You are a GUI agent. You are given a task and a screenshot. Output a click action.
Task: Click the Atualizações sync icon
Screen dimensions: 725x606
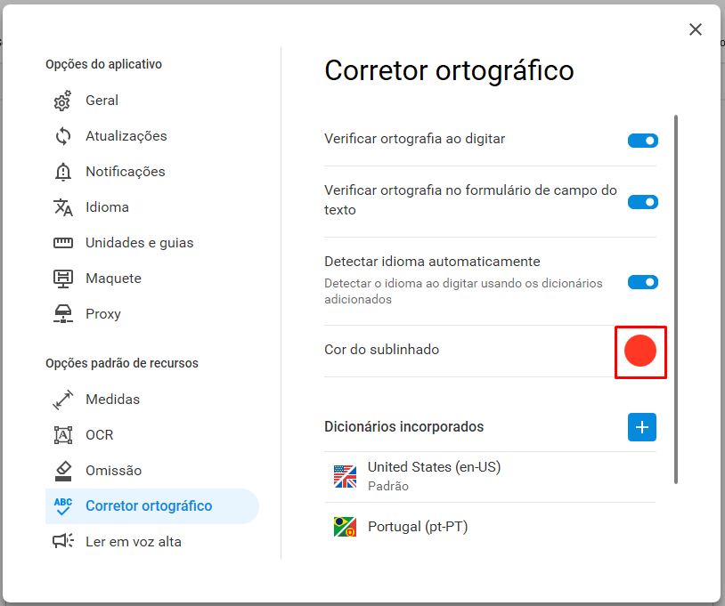63,136
